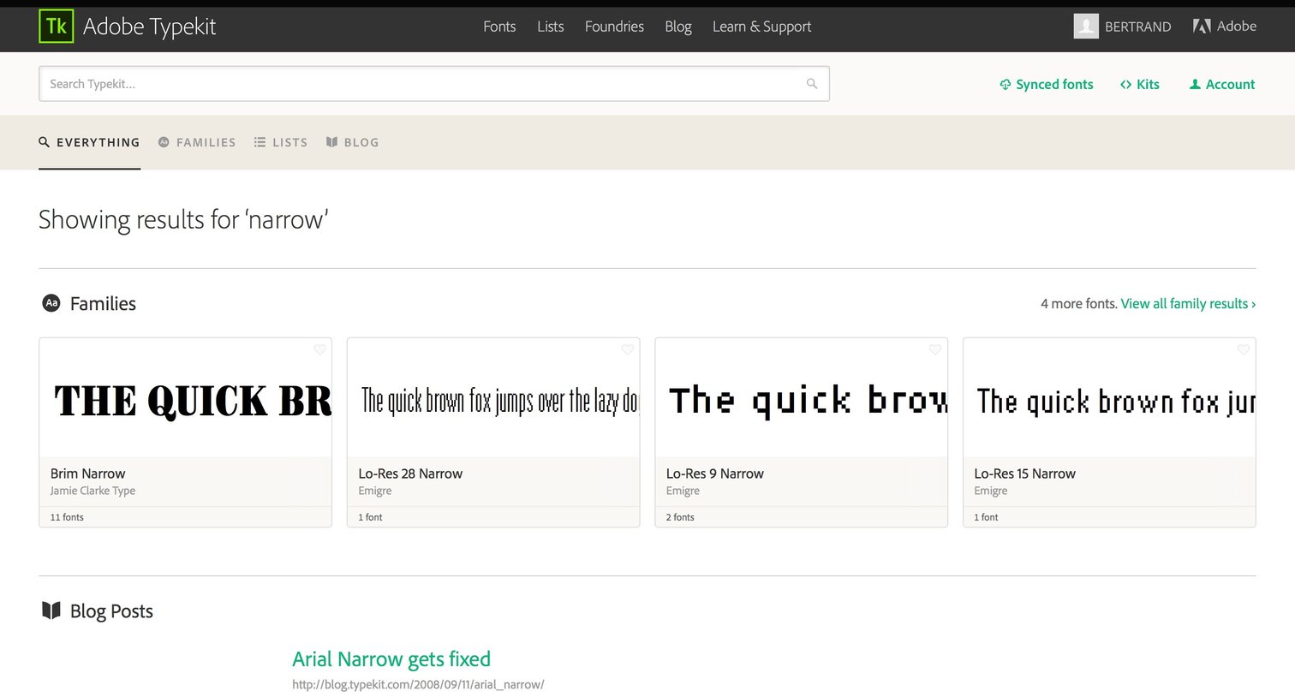This screenshot has height=697, width=1295.
Task: Click the '11 fonts' count label
Action: [67, 517]
